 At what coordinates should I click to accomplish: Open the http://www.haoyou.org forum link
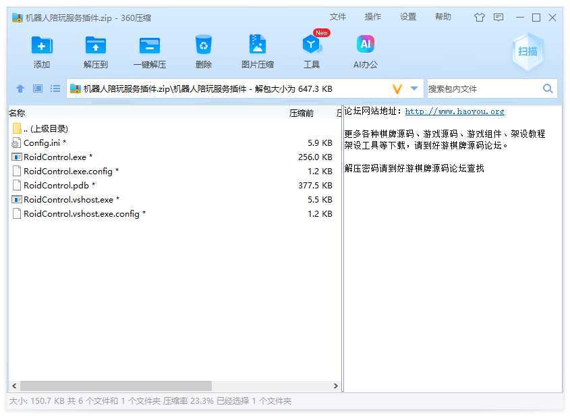pos(454,111)
